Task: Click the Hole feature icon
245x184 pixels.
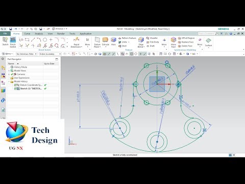Action: pos(113,40)
